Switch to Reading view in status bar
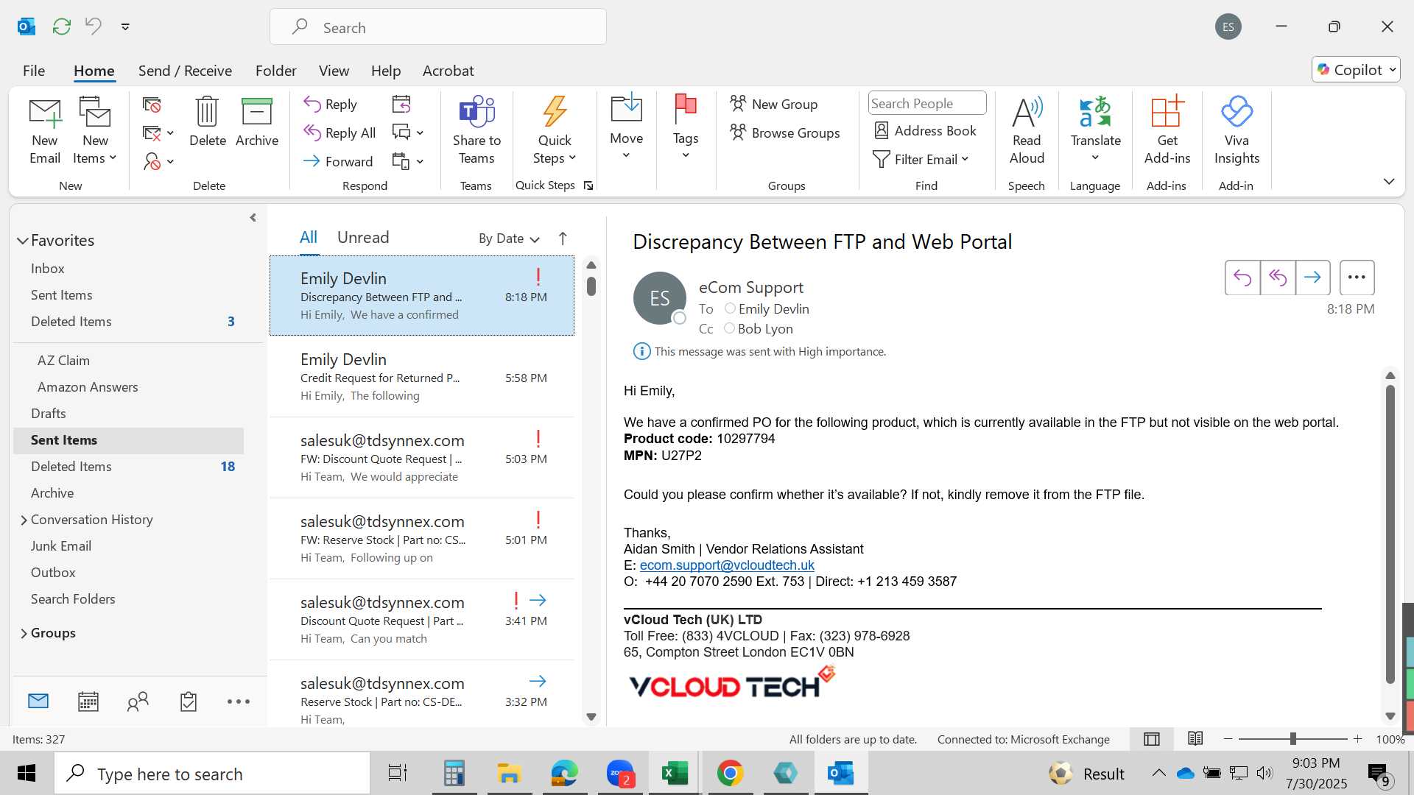This screenshot has width=1414, height=795. click(1195, 738)
